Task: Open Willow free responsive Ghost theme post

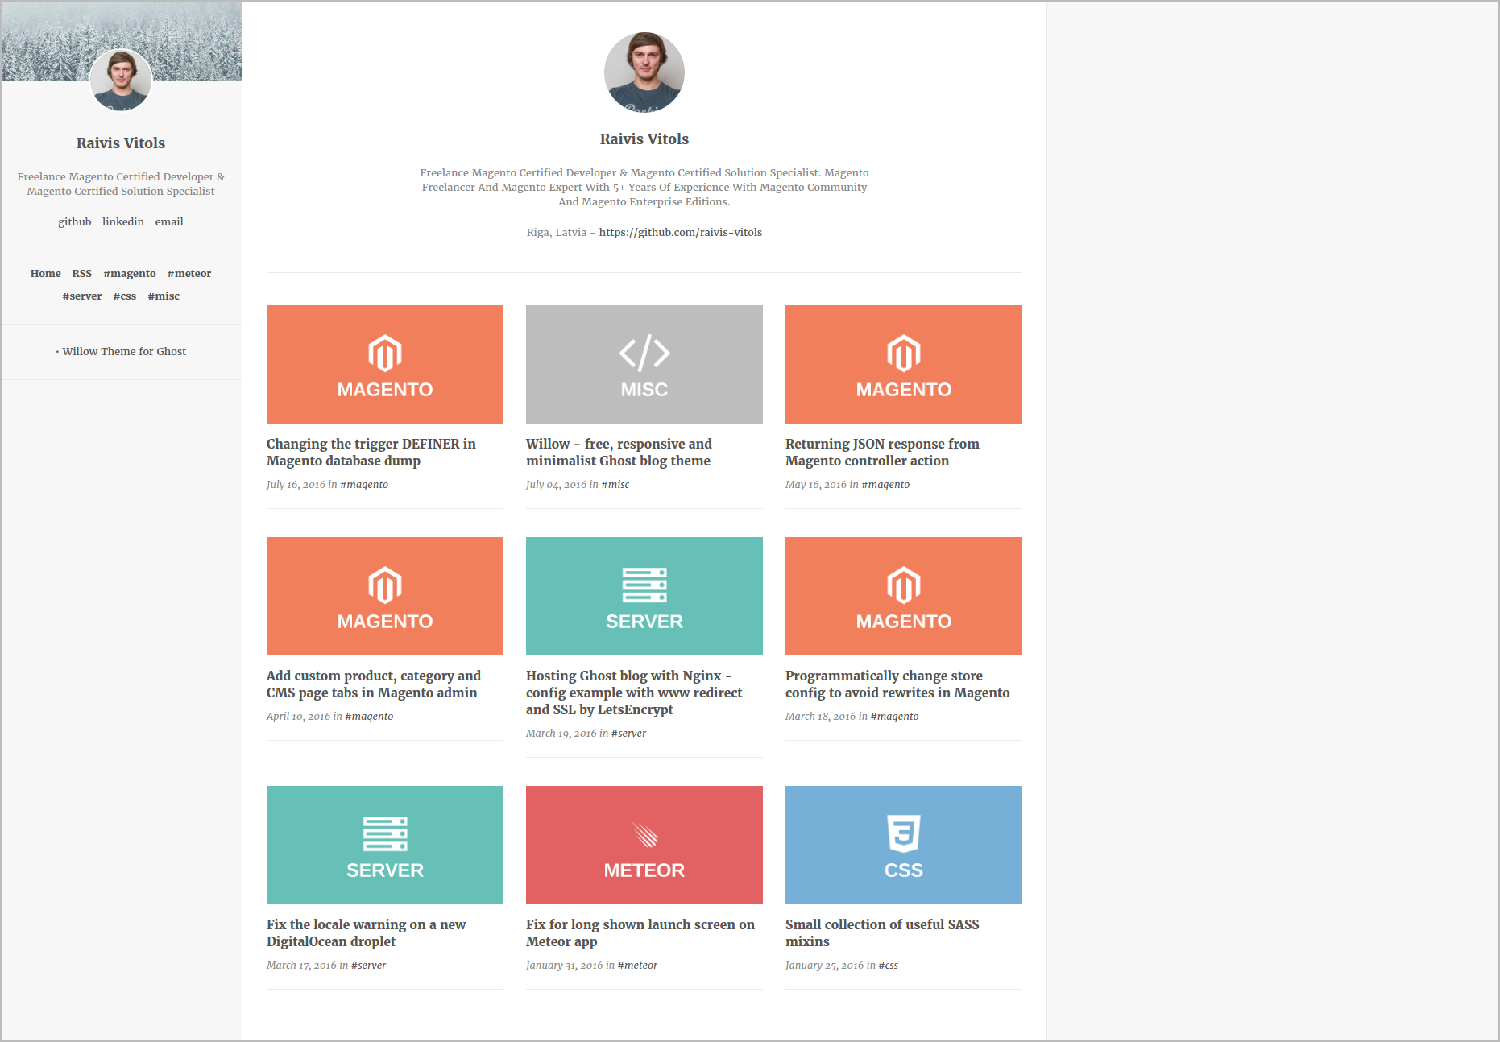Action: 619,452
